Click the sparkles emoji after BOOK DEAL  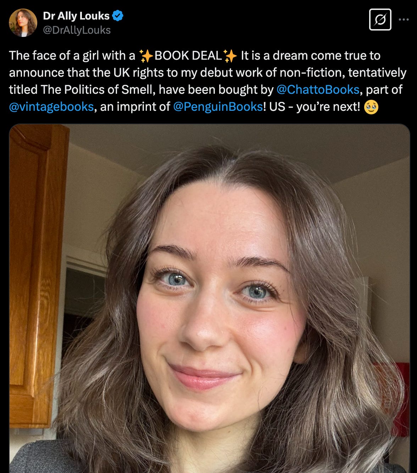(x=230, y=56)
